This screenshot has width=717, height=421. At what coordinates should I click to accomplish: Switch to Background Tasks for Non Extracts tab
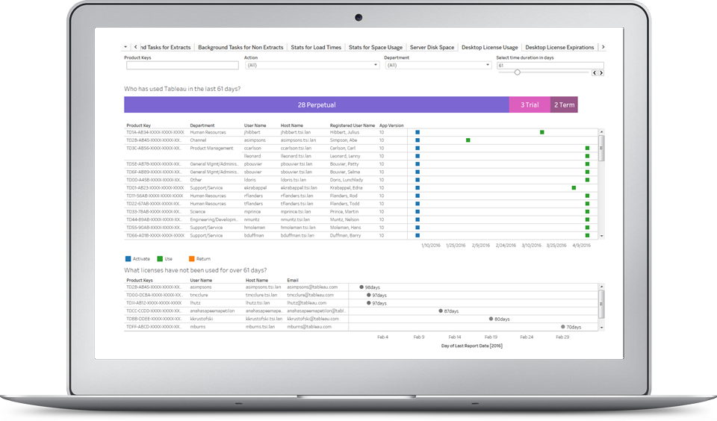pos(240,47)
